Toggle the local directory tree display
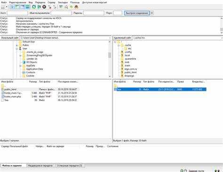The width and height of the screenshot is (223, 172). (x=17, y=7)
